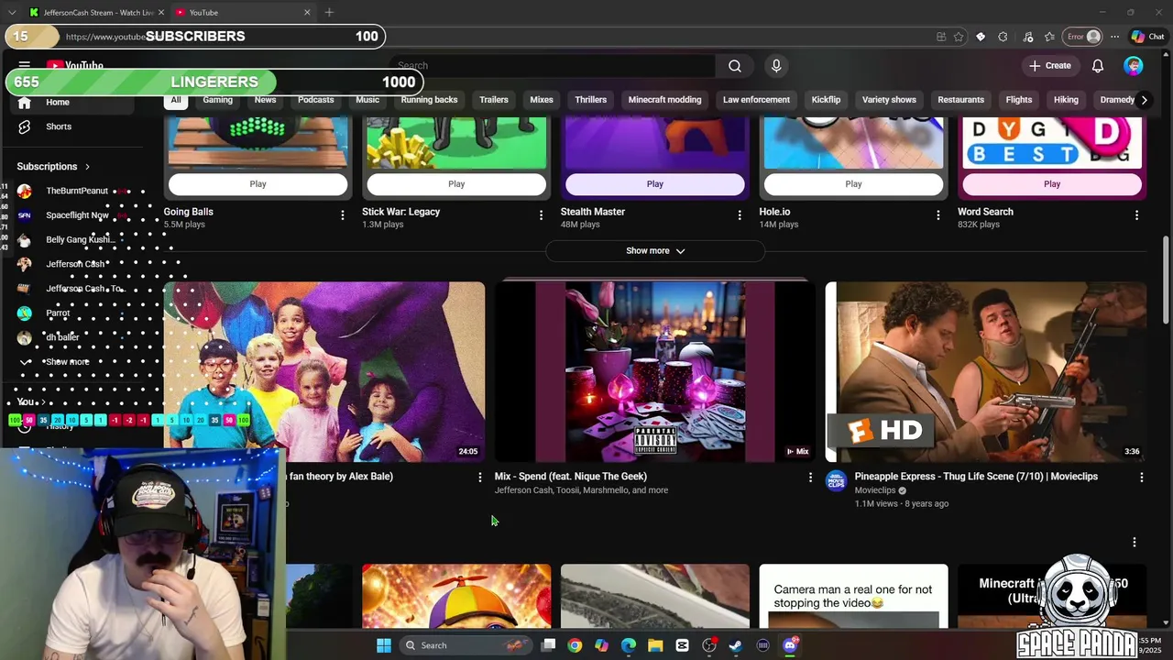The width and height of the screenshot is (1173, 660).
Task: Open OBS Studio from the taskbar
Action: (709, 645)
